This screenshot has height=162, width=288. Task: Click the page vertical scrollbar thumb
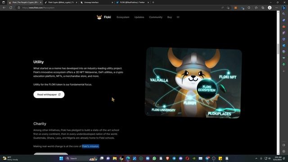pos(278,49)
